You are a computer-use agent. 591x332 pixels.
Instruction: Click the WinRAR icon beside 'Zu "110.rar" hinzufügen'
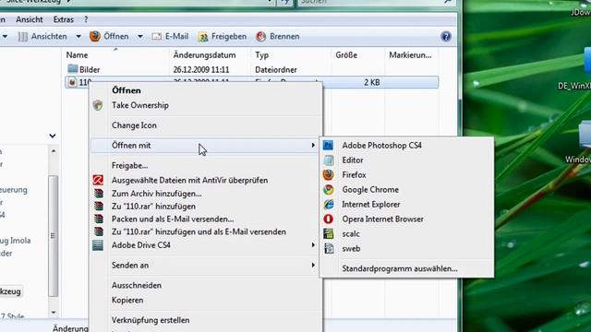[99, 207]
